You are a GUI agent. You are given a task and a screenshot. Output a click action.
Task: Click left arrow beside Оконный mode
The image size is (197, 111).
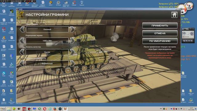(22, 29)
